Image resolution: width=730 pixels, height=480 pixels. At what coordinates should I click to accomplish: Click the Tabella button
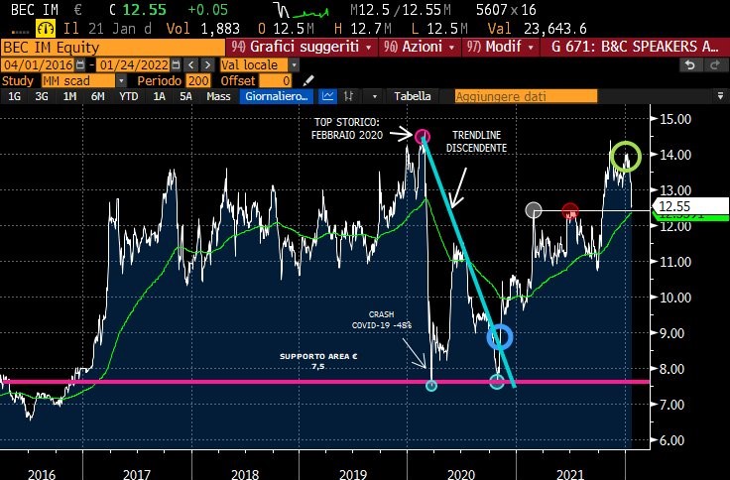(413, 96)
